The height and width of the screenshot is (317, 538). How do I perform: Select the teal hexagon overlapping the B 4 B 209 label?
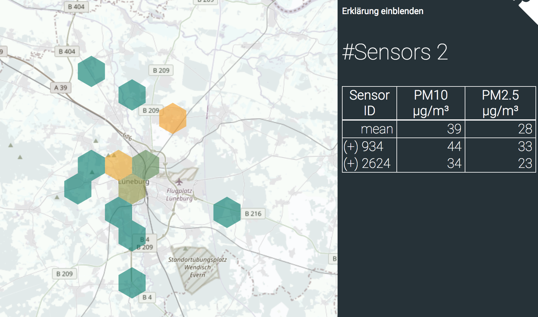point(132,236)
